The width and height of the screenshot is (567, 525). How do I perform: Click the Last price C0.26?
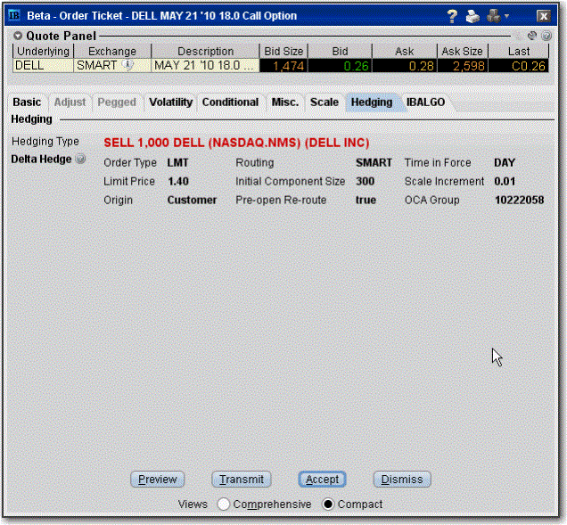click(519, 66)
